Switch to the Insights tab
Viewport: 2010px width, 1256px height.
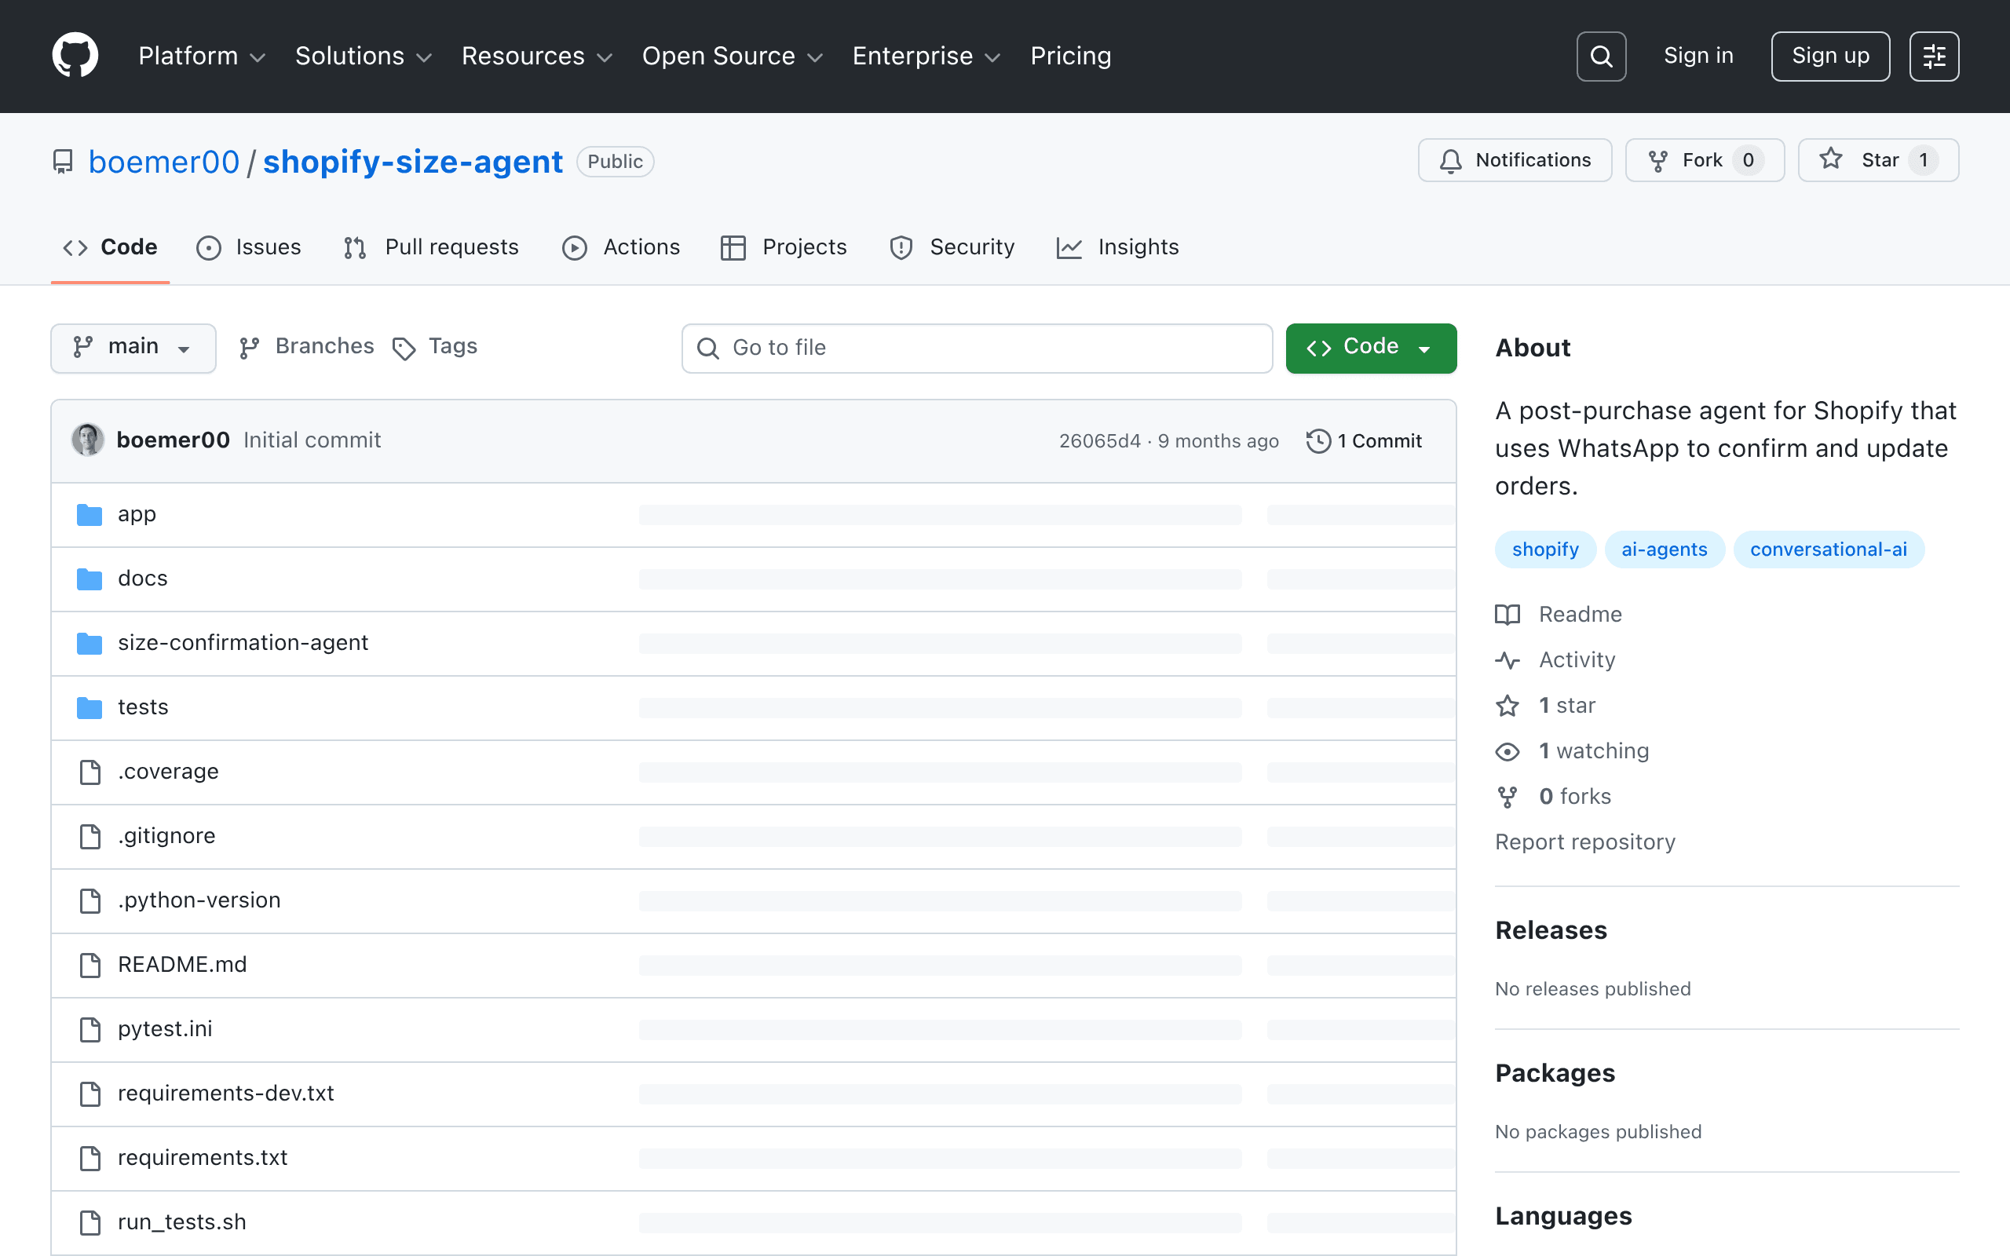1117,247
